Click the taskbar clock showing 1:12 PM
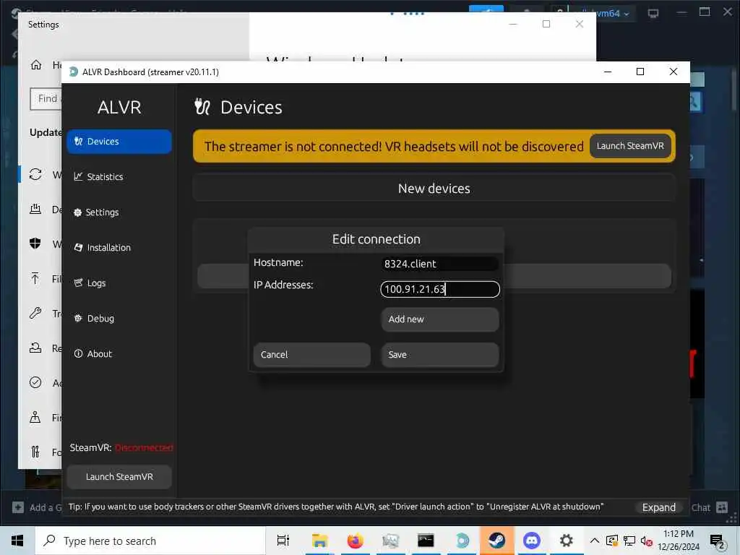Viewport: 740px width, 555px height. point(678,541)
